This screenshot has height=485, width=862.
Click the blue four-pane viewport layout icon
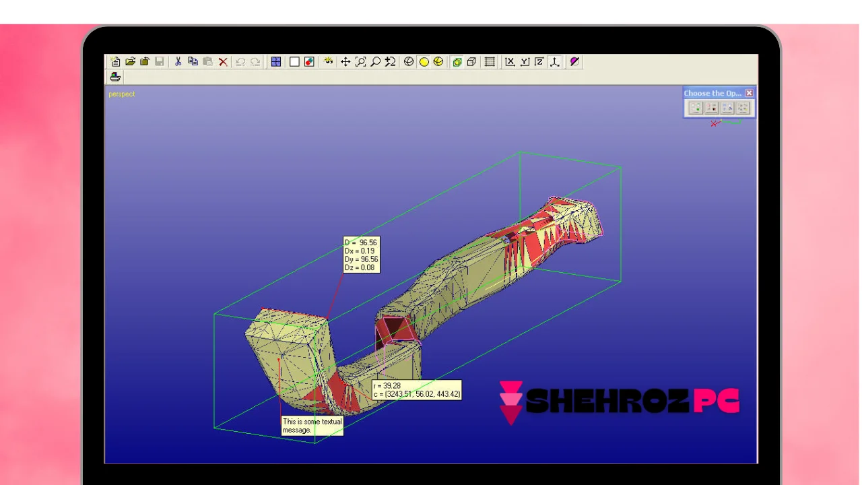pos(276,62)
